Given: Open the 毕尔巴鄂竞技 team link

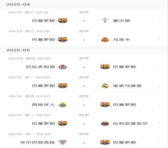Looking at the screenshot, I should (38, 142).
